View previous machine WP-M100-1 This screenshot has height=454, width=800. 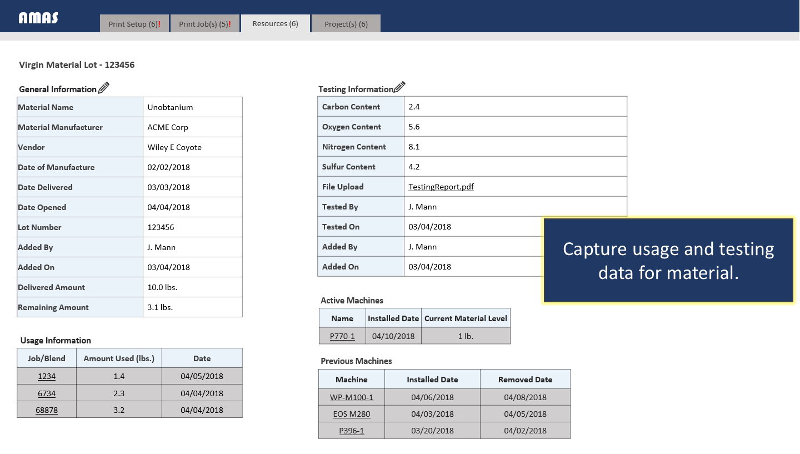click(x=351, y=397)
